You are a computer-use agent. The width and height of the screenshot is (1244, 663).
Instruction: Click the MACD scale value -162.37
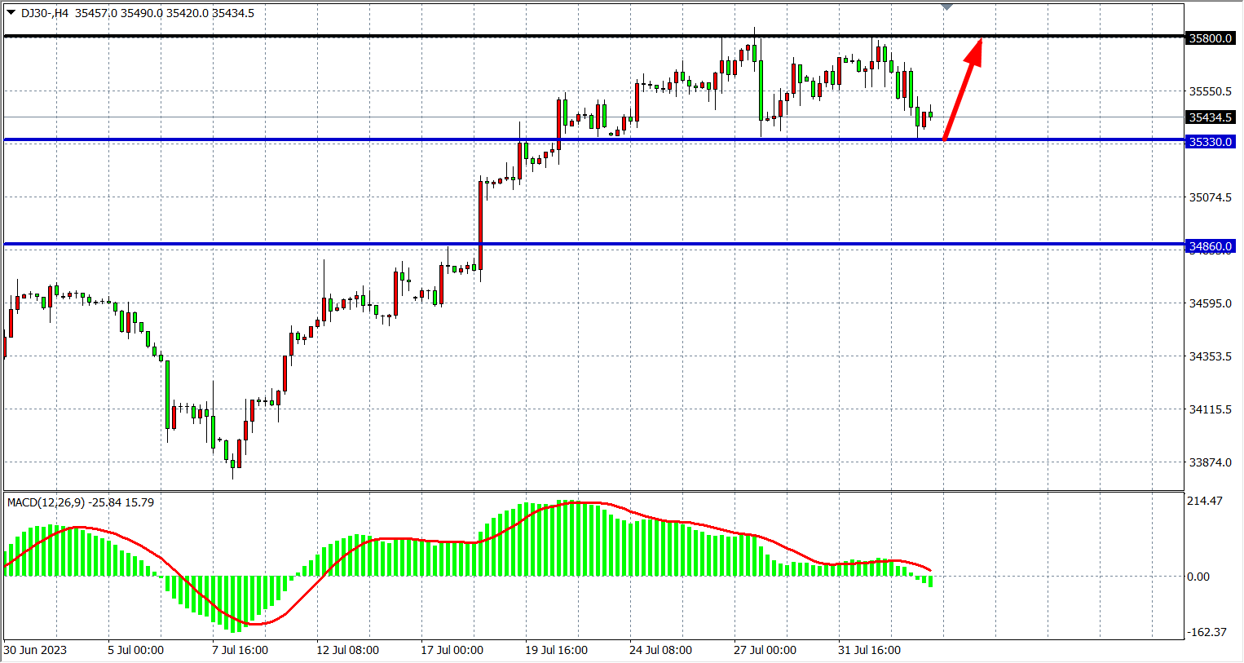pyautogui.click(x=1207, y=632)
